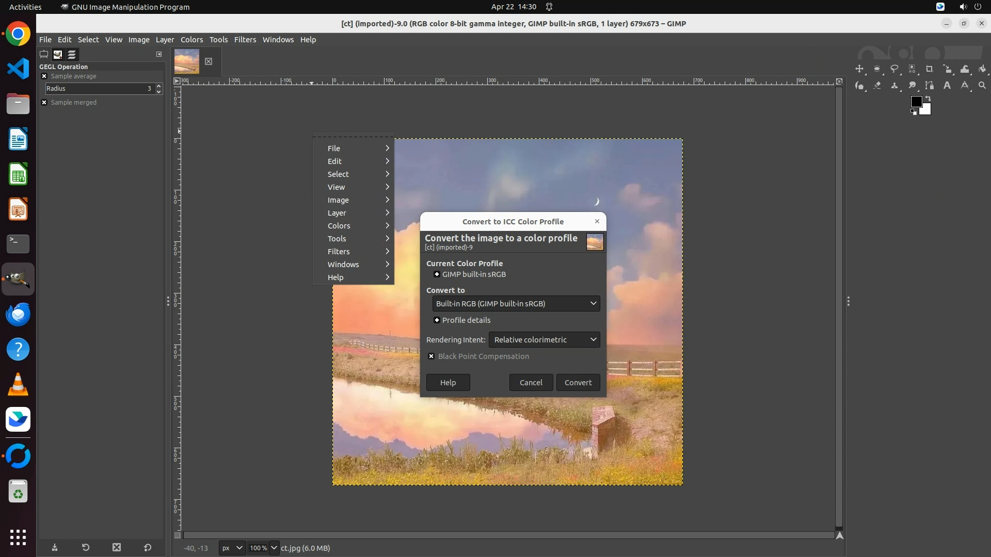Select the Move tool
This screenshot has width=991, height=557.
coord(859,69)
